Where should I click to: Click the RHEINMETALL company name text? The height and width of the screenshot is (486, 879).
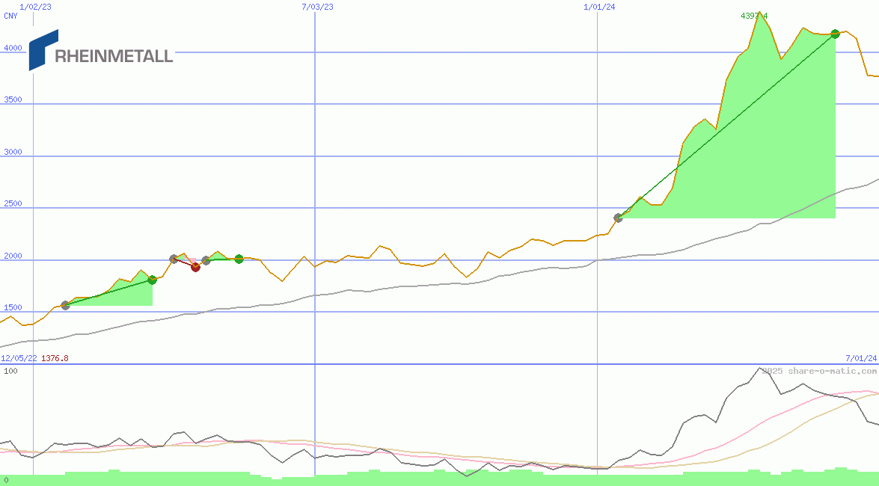pyautogui.click(x=114, y=56)
